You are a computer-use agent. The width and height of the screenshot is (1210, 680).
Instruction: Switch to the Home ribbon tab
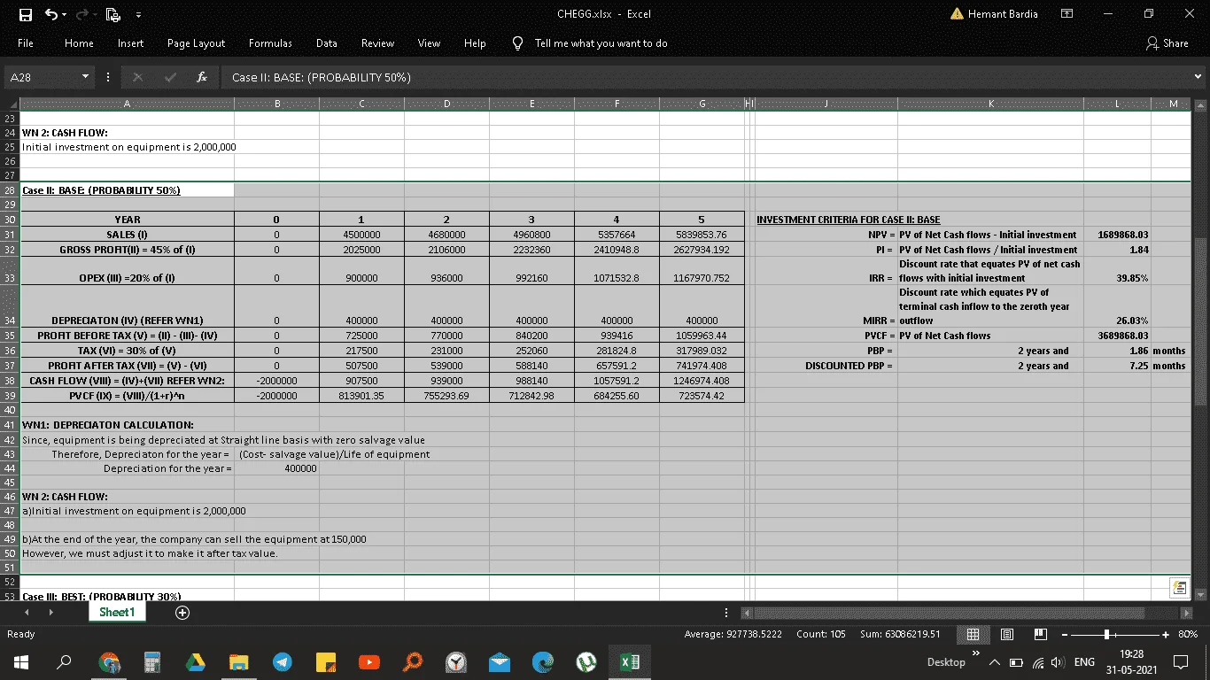coord(79,42)
